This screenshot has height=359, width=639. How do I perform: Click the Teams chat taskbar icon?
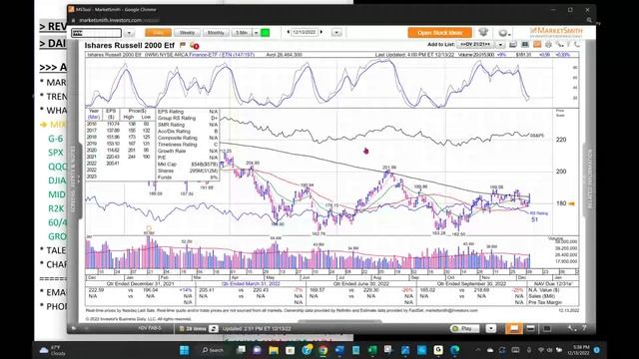tap(258, 350)
